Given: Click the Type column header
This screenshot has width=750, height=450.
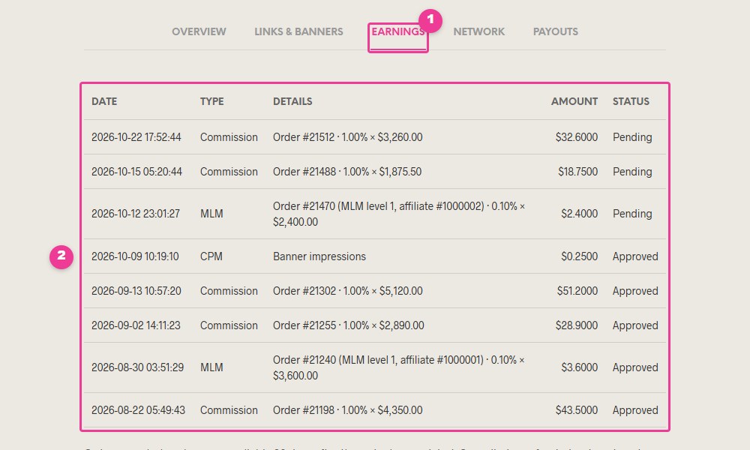Looking at the screenshot, I should pyautogui.click(x=212, y=101).
